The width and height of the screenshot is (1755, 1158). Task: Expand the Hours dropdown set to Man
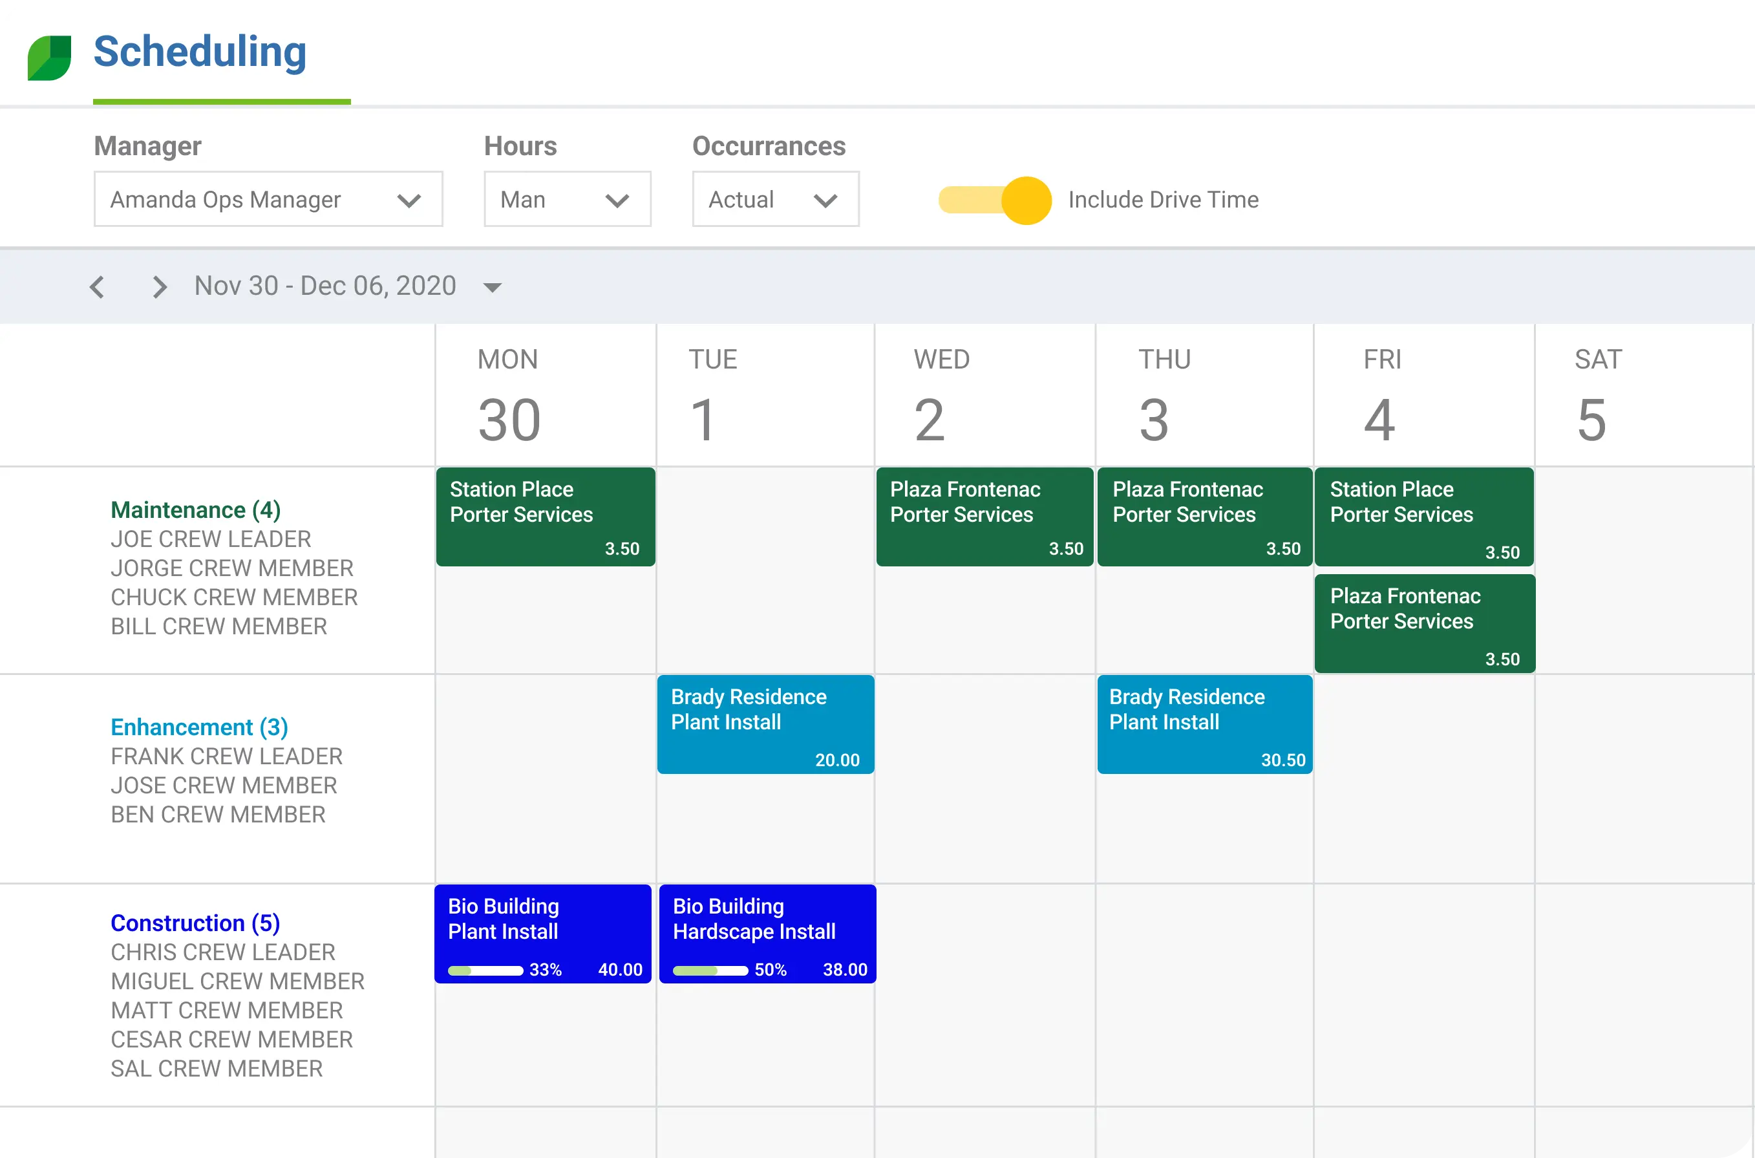point(567,198)
